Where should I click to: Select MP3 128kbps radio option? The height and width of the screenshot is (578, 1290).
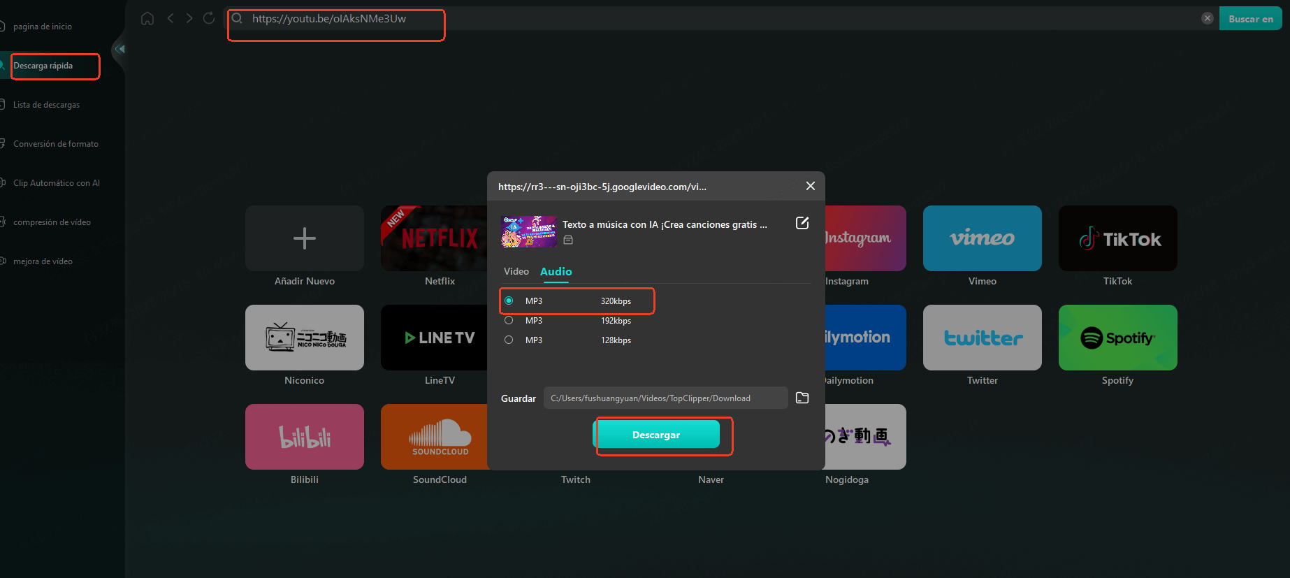(x=509, y=340)
